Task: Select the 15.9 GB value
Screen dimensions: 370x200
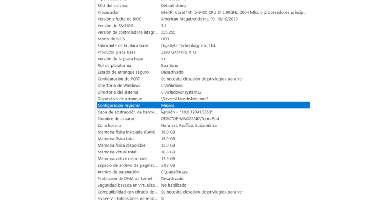Action: pyautogui.click(x=168, y=138)
